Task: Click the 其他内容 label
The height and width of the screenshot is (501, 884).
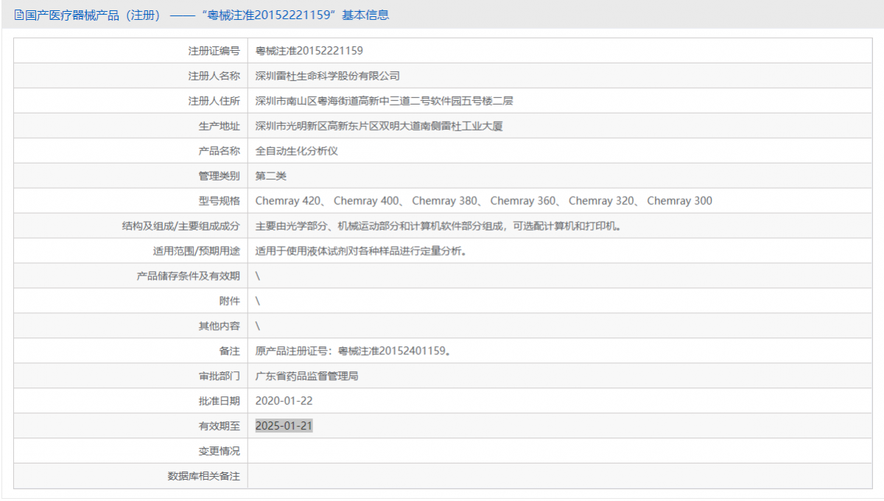Action: (x=220, y=326)
